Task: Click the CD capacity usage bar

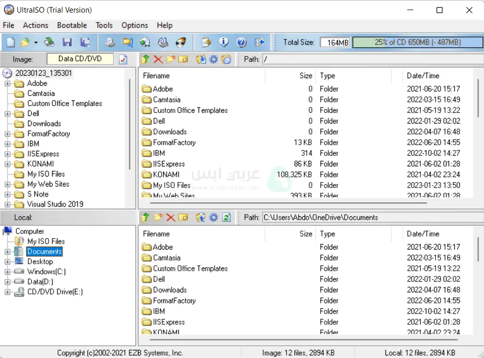Action: (417, 42)
